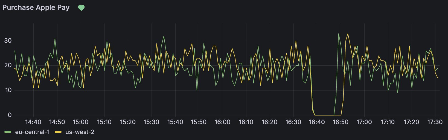Click the 14:40 time axis label
The width and height of the screenshot is (448, 140).
pyautogui.click(x=33, y=122)
